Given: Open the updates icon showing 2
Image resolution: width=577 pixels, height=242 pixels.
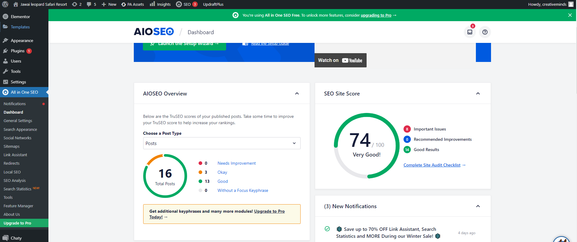Looking at the screenshot, I should point(77,4).
